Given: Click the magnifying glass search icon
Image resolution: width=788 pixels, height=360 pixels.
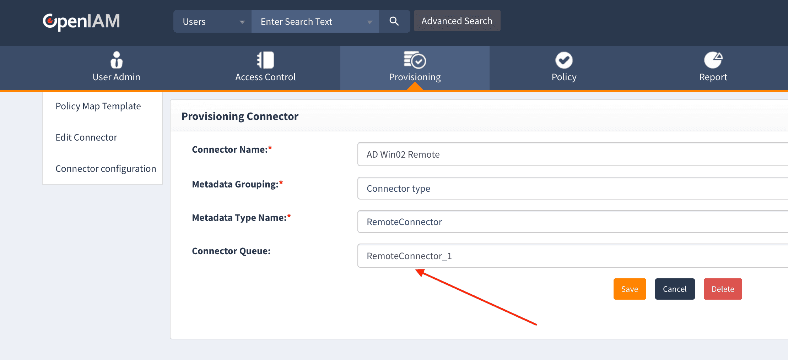Looking at the screenshot, I should click(x=394, y=21).
